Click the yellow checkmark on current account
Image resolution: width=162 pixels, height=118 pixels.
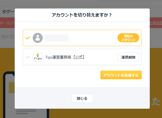coord(28,38)
